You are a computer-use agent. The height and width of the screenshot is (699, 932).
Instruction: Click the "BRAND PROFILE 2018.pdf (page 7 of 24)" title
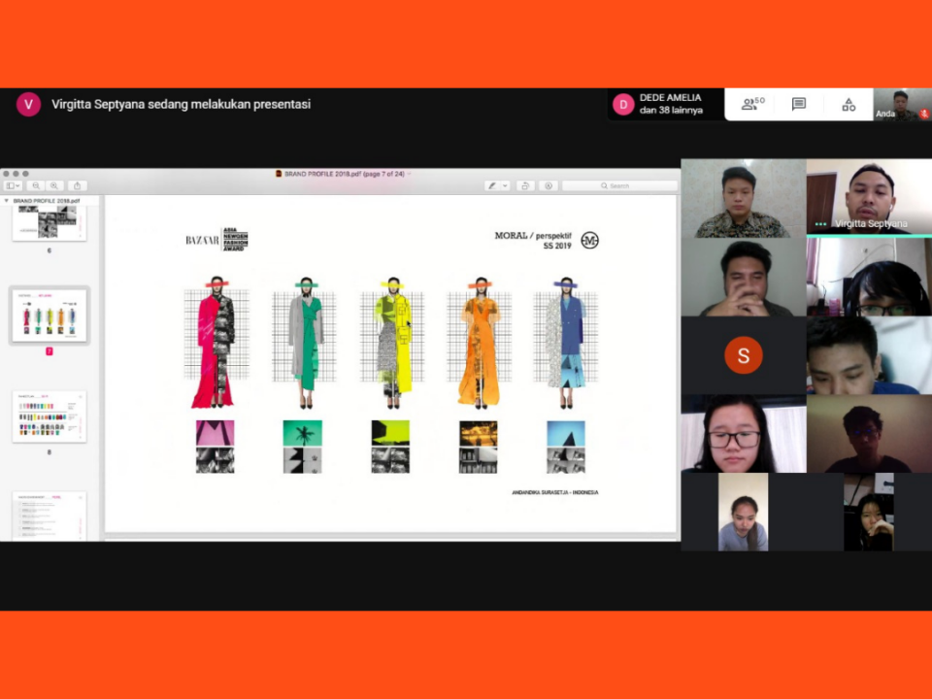344,174
